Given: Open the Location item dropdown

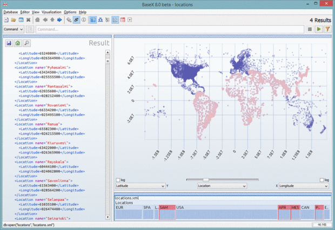Looking at the screenshot, I should 222,186.
